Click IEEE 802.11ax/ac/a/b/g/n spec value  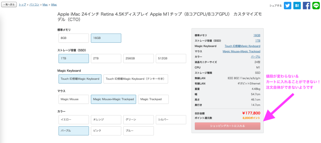pos(244,78)
